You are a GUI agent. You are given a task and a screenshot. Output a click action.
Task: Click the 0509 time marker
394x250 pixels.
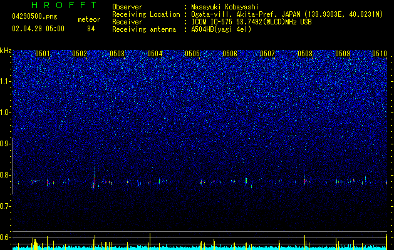pyautogui.click(x=343, y=54)
